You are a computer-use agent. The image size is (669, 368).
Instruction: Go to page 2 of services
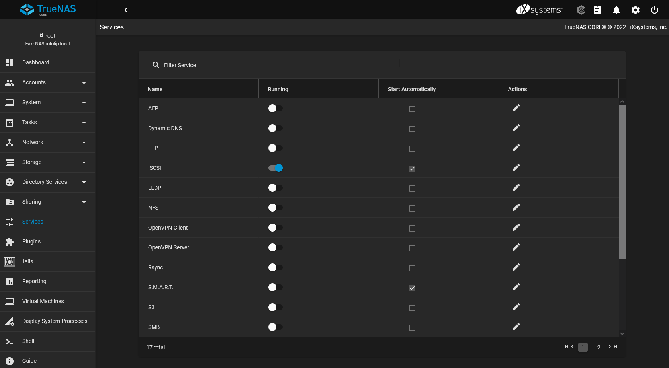[x=599, y=347]
